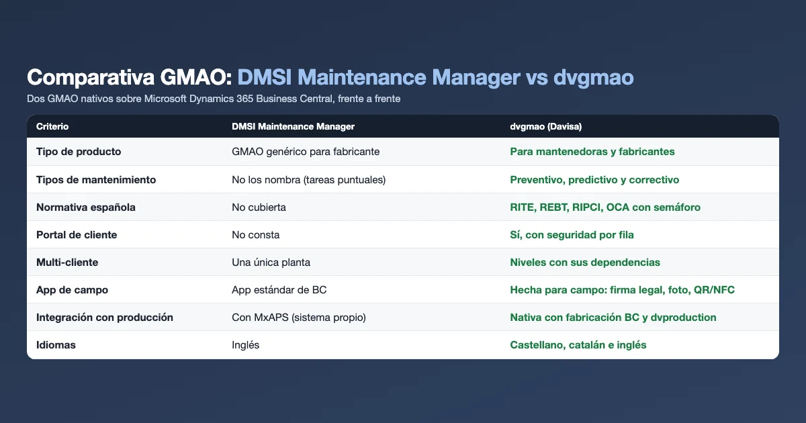The height and width of the screenshot is (423, 806).
Task: Select the 'Multi-cliente' row label
Action: (67, 262)
